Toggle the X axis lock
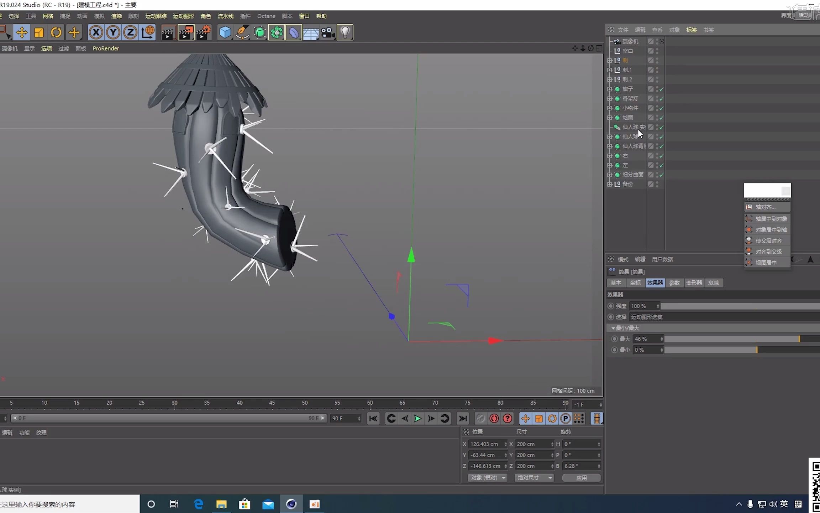Viewport: 820px width, 513px height. click(96, 32)
